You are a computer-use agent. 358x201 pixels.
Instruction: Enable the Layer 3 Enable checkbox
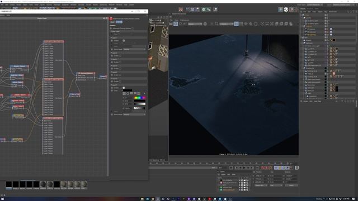pos(120,62)
